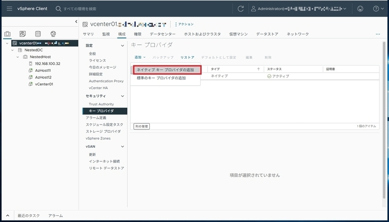Collapse the left navigation pane
This screenshot has width=389, height=222.
point(76,22)
